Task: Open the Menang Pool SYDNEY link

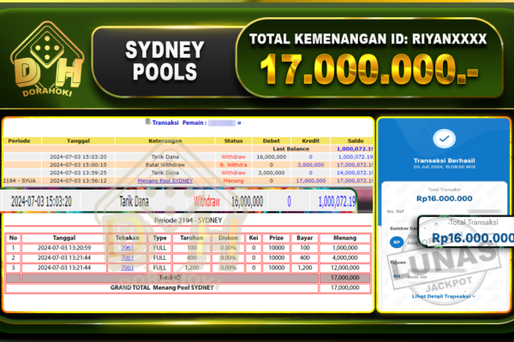Action: tap(165, 180)
